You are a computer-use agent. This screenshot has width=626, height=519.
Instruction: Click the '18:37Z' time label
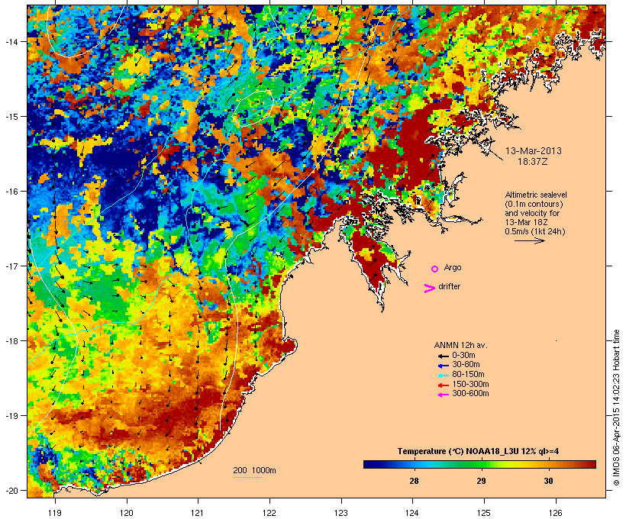(x=533, y=162)
